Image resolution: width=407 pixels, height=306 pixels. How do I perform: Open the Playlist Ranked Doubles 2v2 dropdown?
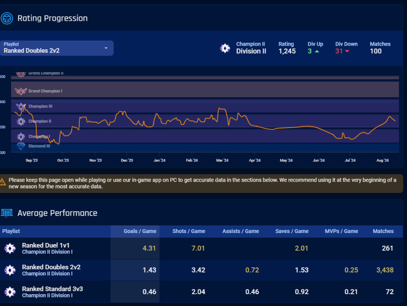coord(57,48)
